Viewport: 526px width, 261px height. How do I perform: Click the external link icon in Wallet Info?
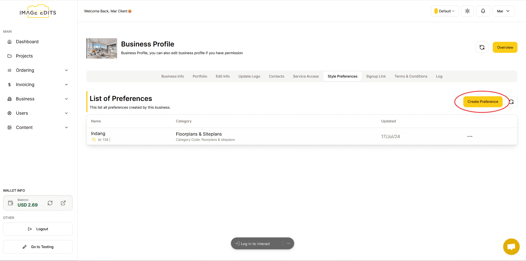[63, 203]
